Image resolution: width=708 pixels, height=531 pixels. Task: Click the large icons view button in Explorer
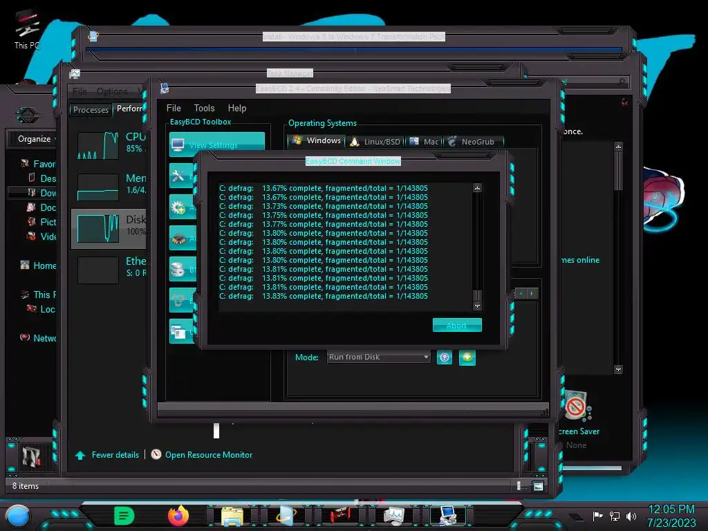pyautogui.click(x=538, y=486)
